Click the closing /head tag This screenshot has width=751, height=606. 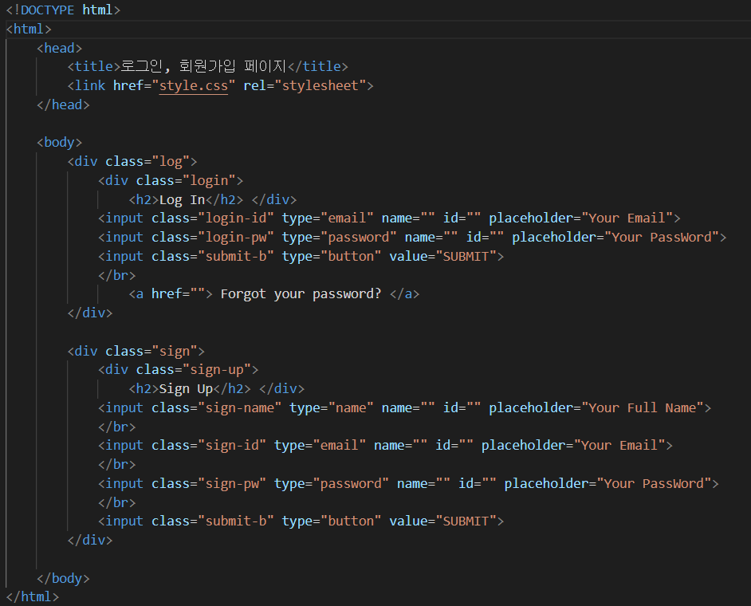63,105
